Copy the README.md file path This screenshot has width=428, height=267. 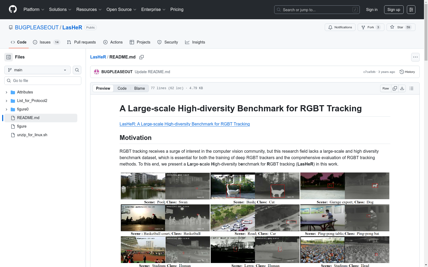coord(142,57)
